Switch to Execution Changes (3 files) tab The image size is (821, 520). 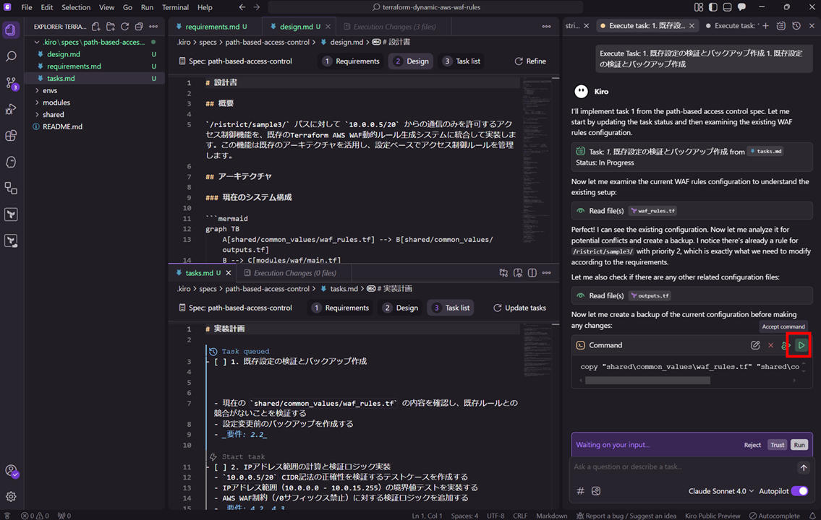[x=394, y=27]
